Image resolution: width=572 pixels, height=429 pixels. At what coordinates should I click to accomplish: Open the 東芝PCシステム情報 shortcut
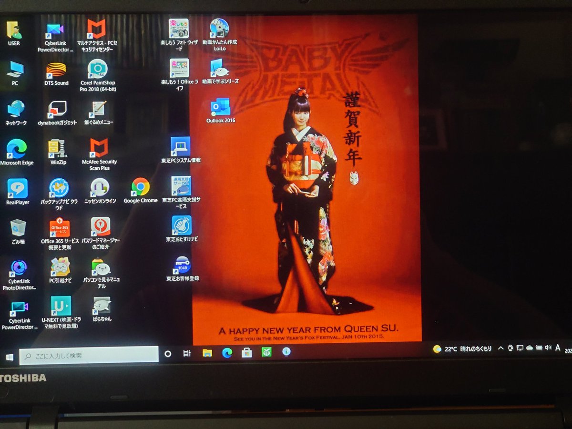coord(181,150)
